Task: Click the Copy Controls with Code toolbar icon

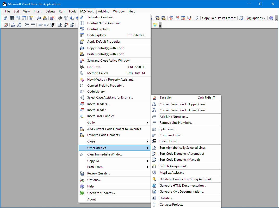Action: 39,18
